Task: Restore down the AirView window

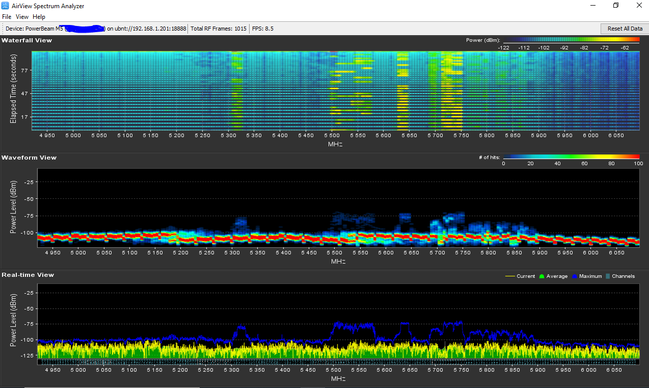Action: [x=615, y=6]
